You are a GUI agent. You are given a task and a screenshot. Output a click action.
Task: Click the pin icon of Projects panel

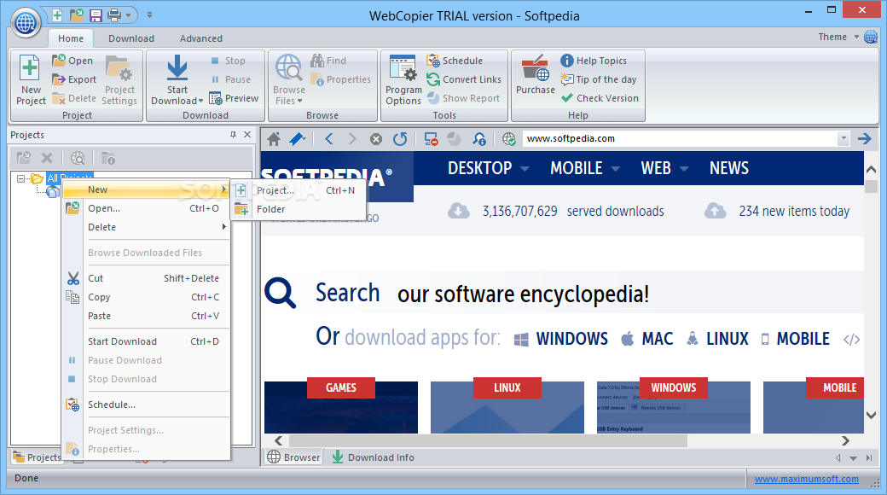pos(233,134)
